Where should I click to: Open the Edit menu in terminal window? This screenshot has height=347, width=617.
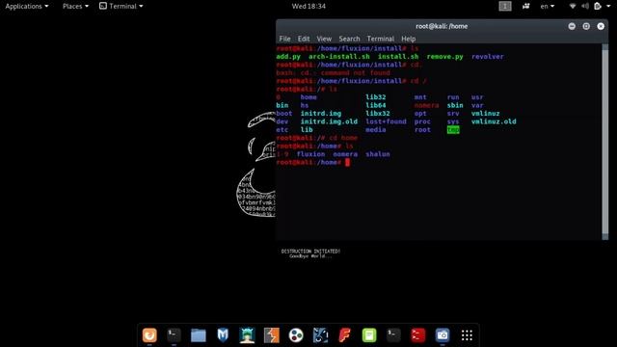pos(304,39)
